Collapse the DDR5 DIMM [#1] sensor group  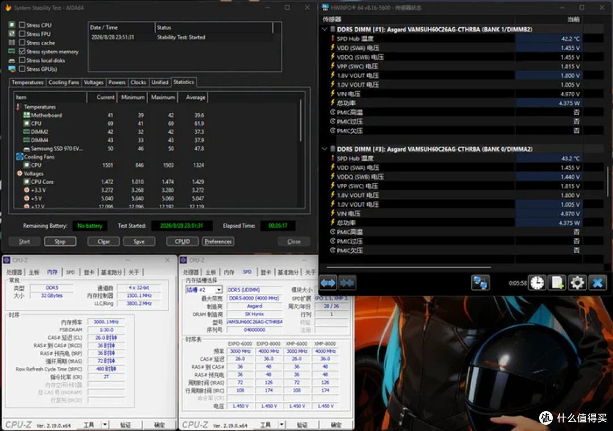point(325,30)
